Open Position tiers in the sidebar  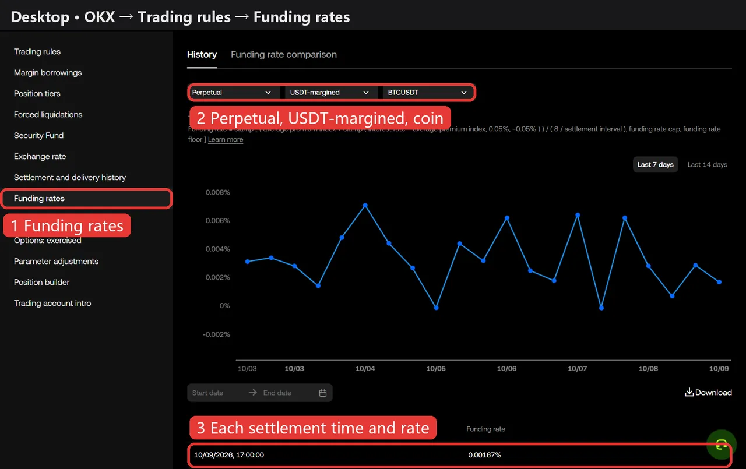click(x=37, y=94)
